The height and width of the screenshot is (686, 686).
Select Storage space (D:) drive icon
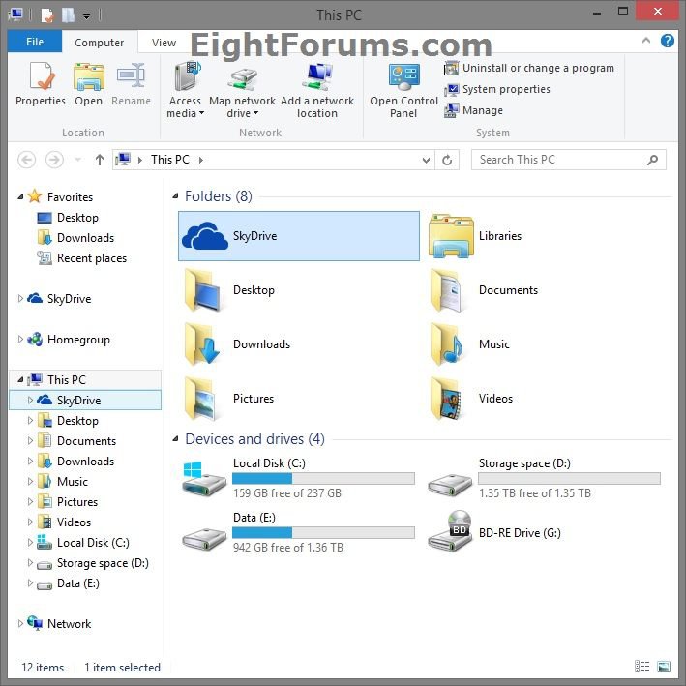coord(450,484)
